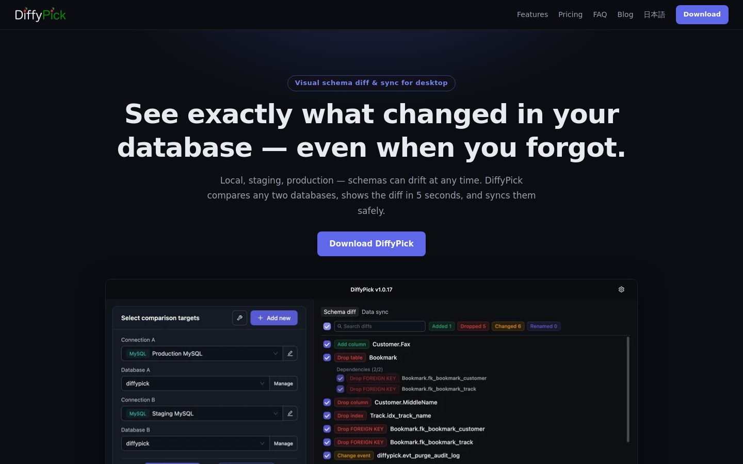The image size is (743, 464).
Task: Click Manage next to Database A
Action: tap(283, 384)
